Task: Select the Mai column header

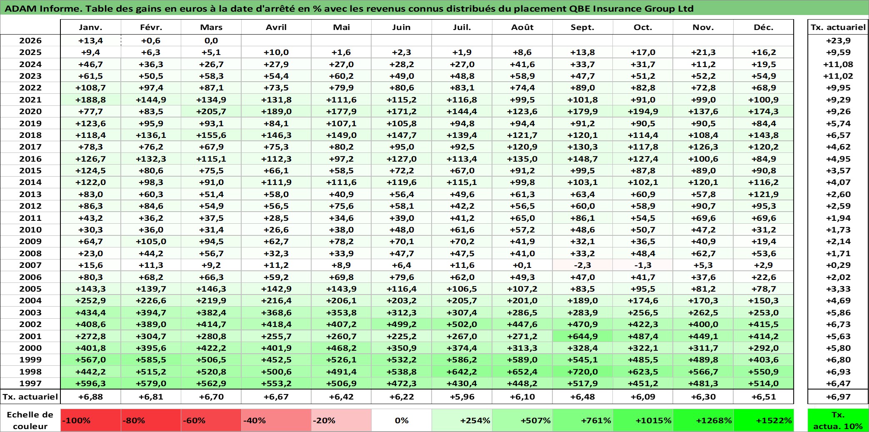Action: (x=341, y=27)
